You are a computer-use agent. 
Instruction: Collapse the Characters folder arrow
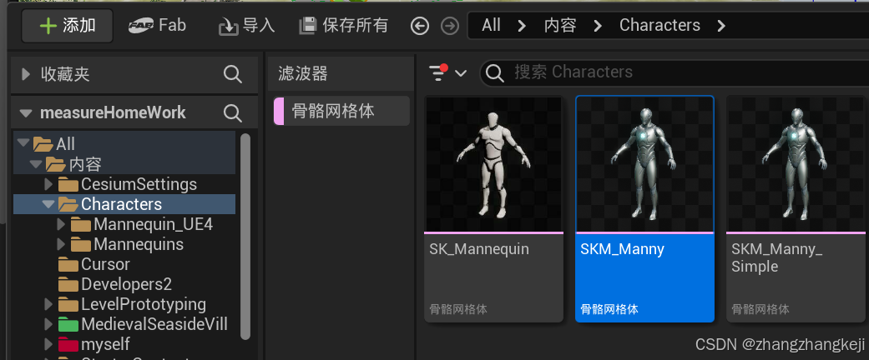click(x=48, y=204)
